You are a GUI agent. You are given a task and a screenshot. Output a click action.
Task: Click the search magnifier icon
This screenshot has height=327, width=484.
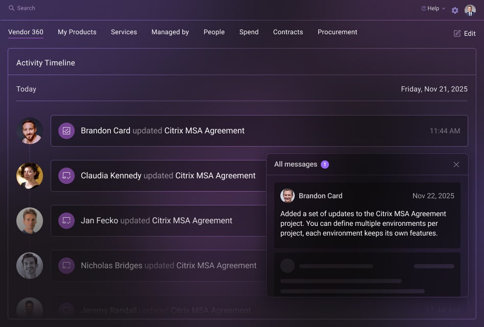click(x=11, y=8)
